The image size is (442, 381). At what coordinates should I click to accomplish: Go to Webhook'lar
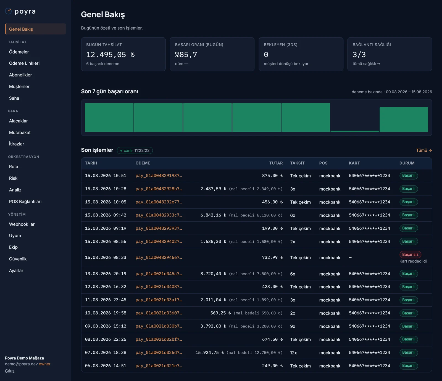click(22, 224)
